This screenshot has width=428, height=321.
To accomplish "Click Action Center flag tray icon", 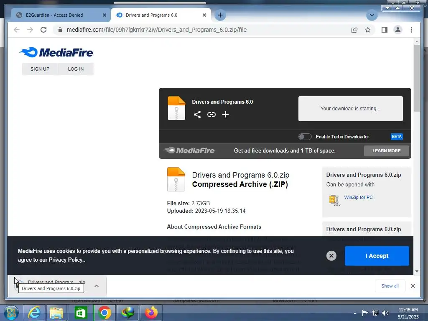I will 365,313.
